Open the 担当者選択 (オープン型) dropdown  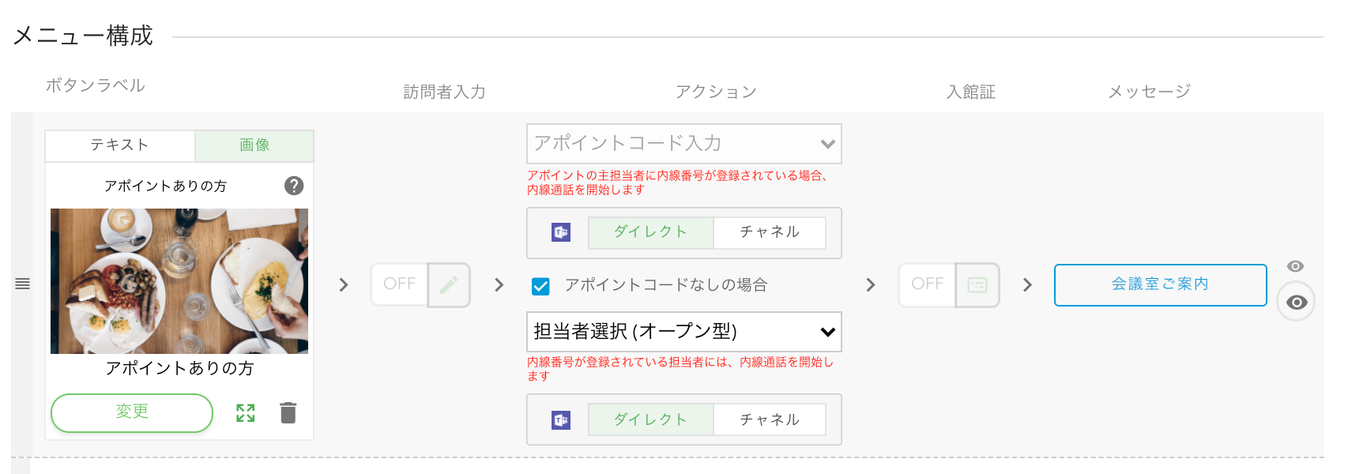(x=684, y=332)
